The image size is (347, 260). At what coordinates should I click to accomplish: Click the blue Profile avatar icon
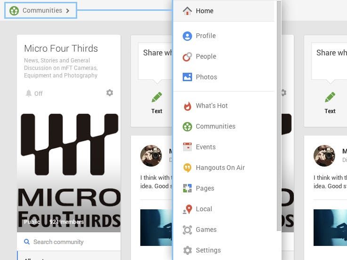point(187,36)
